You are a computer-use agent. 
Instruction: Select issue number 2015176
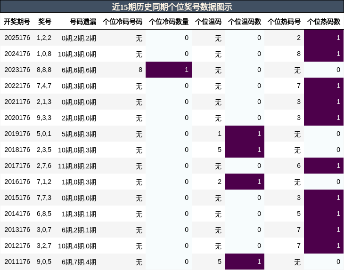tap(17, 198)
